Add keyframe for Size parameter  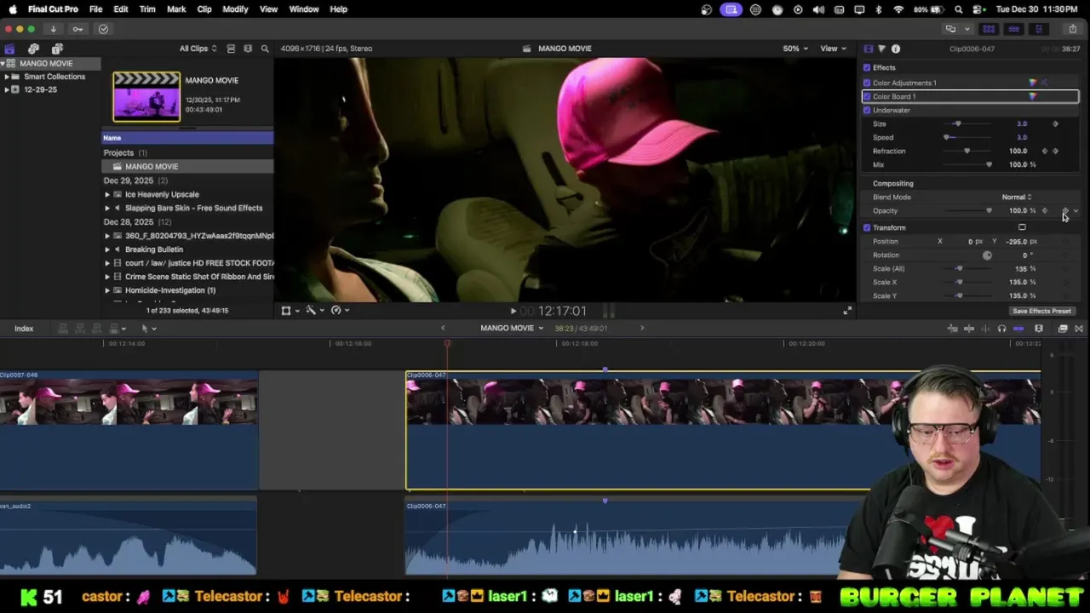(1055, 123)
